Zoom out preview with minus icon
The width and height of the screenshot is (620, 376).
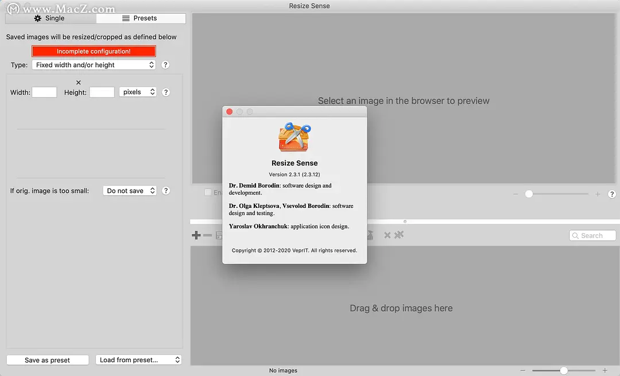tap(516, 194)
